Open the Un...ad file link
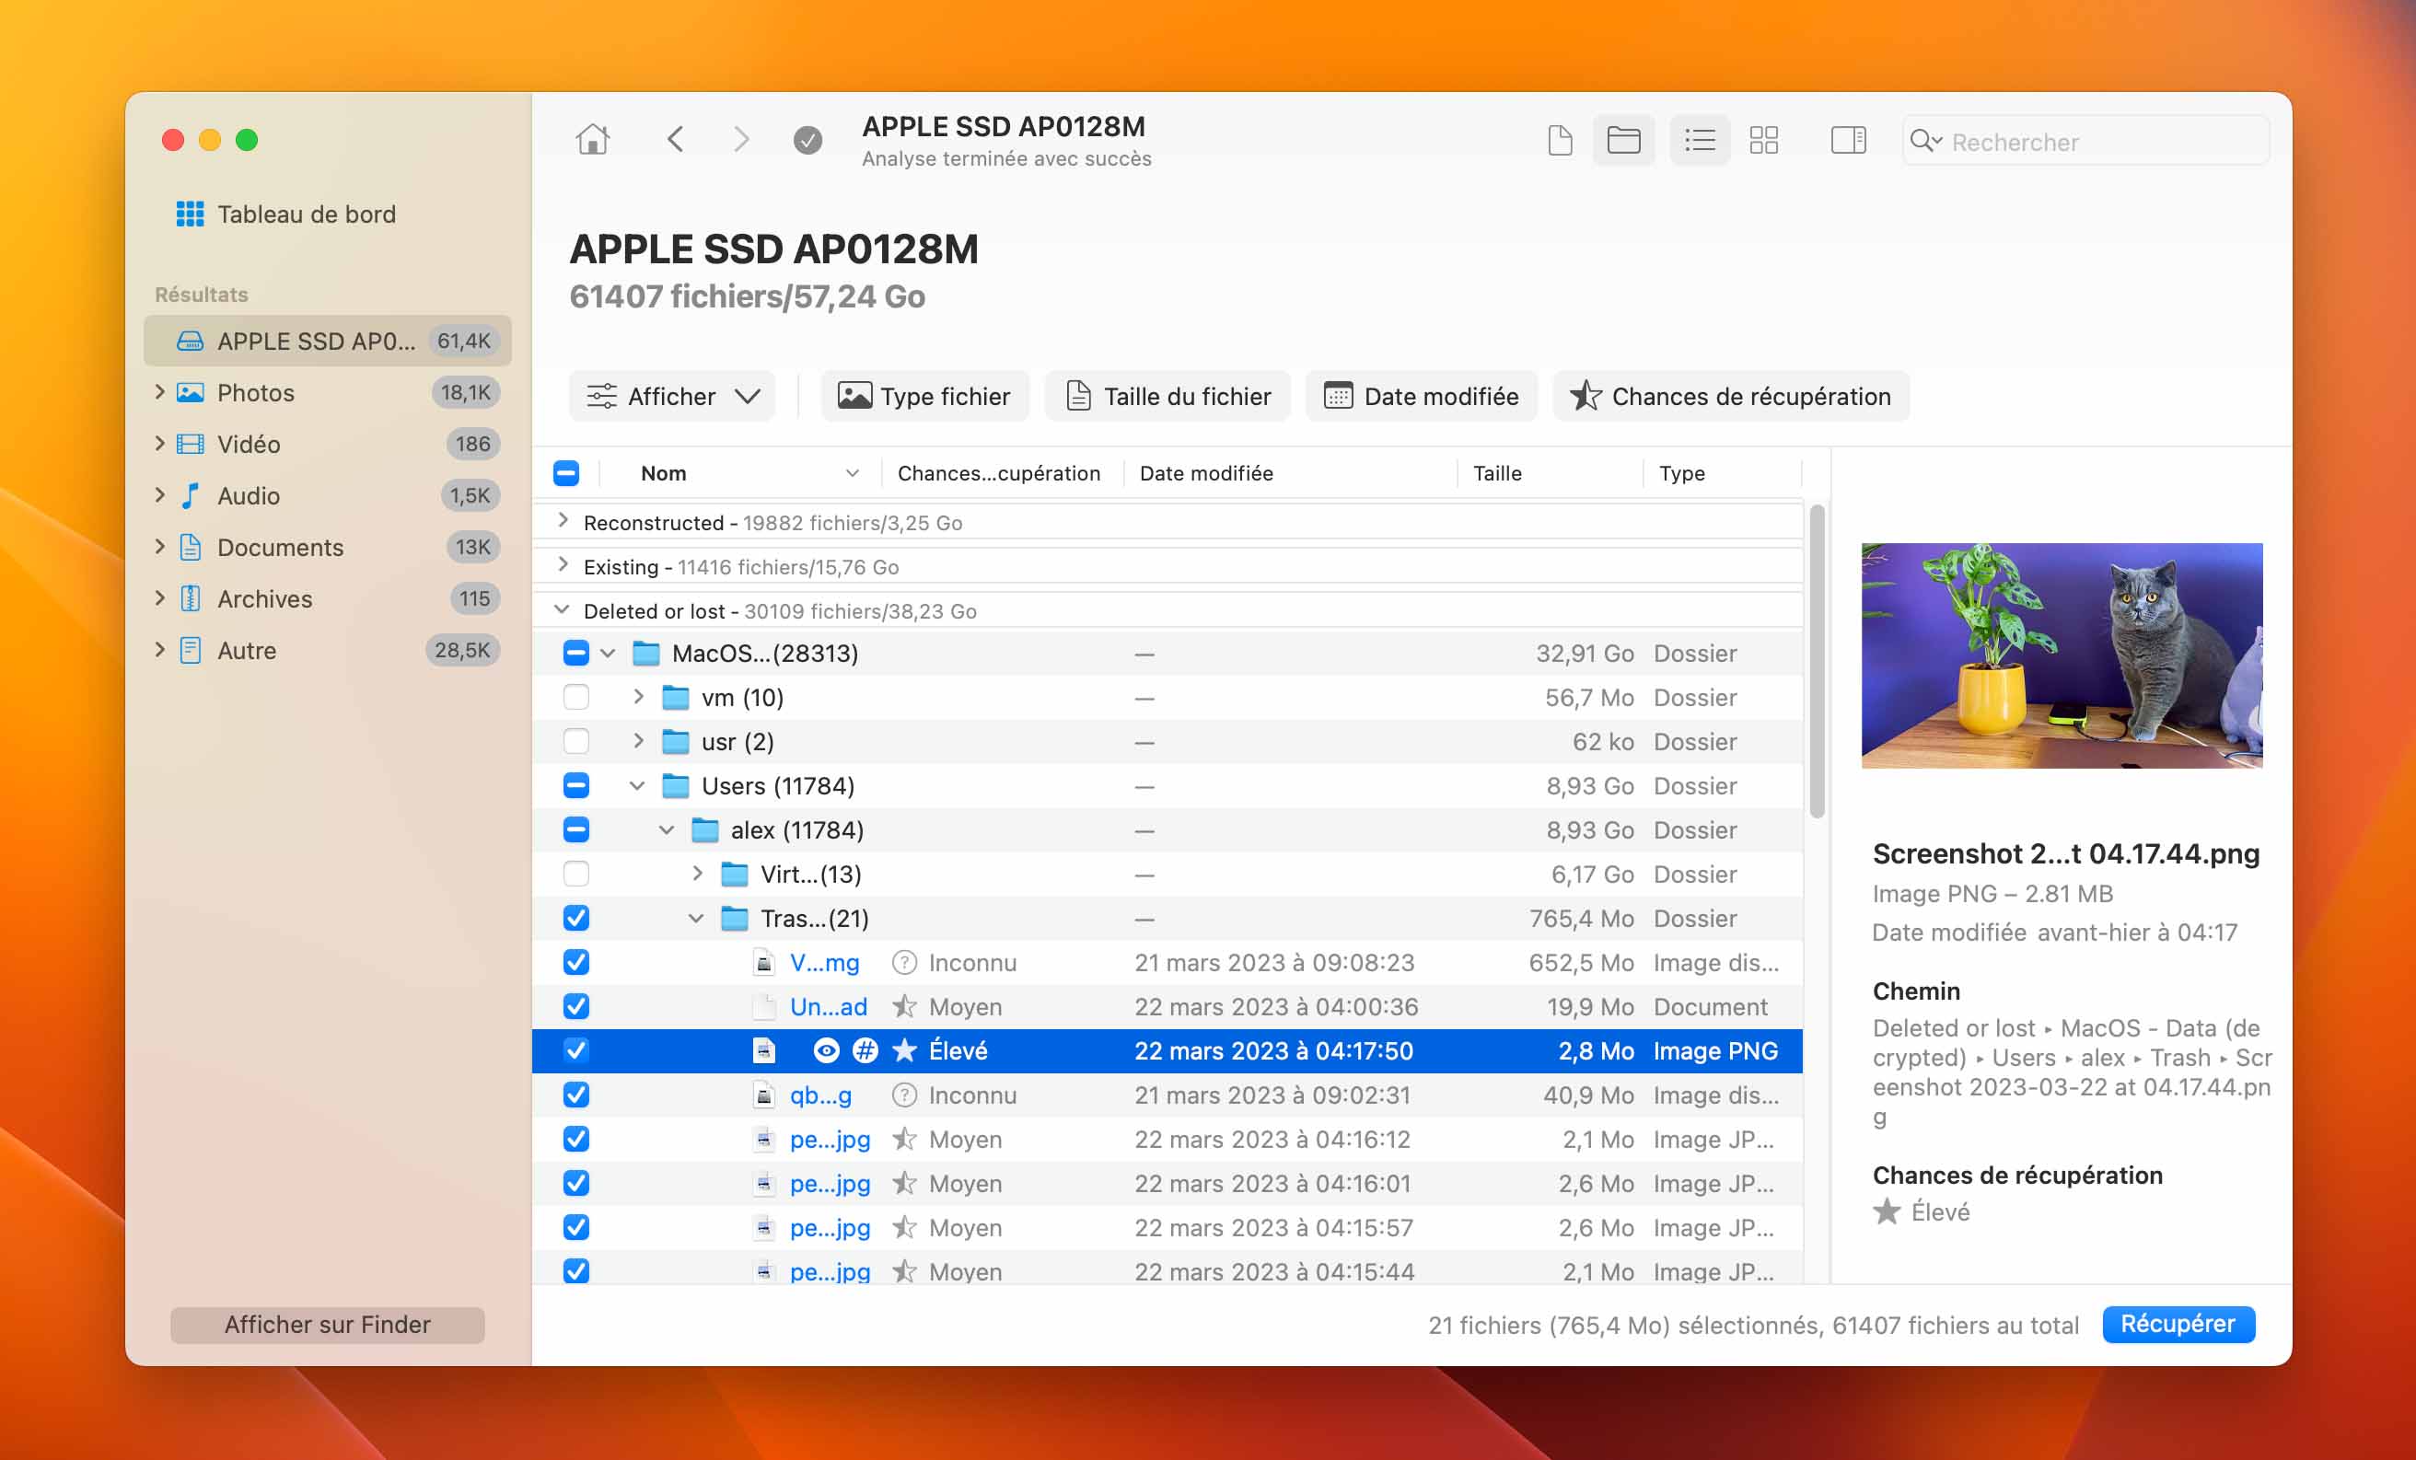Screen dimensions: 2416x1460 coord(829,1007)
